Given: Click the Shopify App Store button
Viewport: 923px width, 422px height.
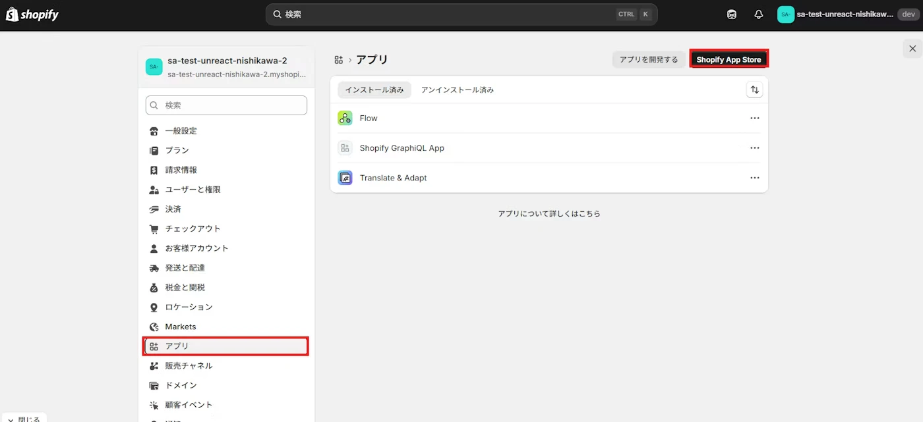Looking at the screenshot, I should point(729,59).
